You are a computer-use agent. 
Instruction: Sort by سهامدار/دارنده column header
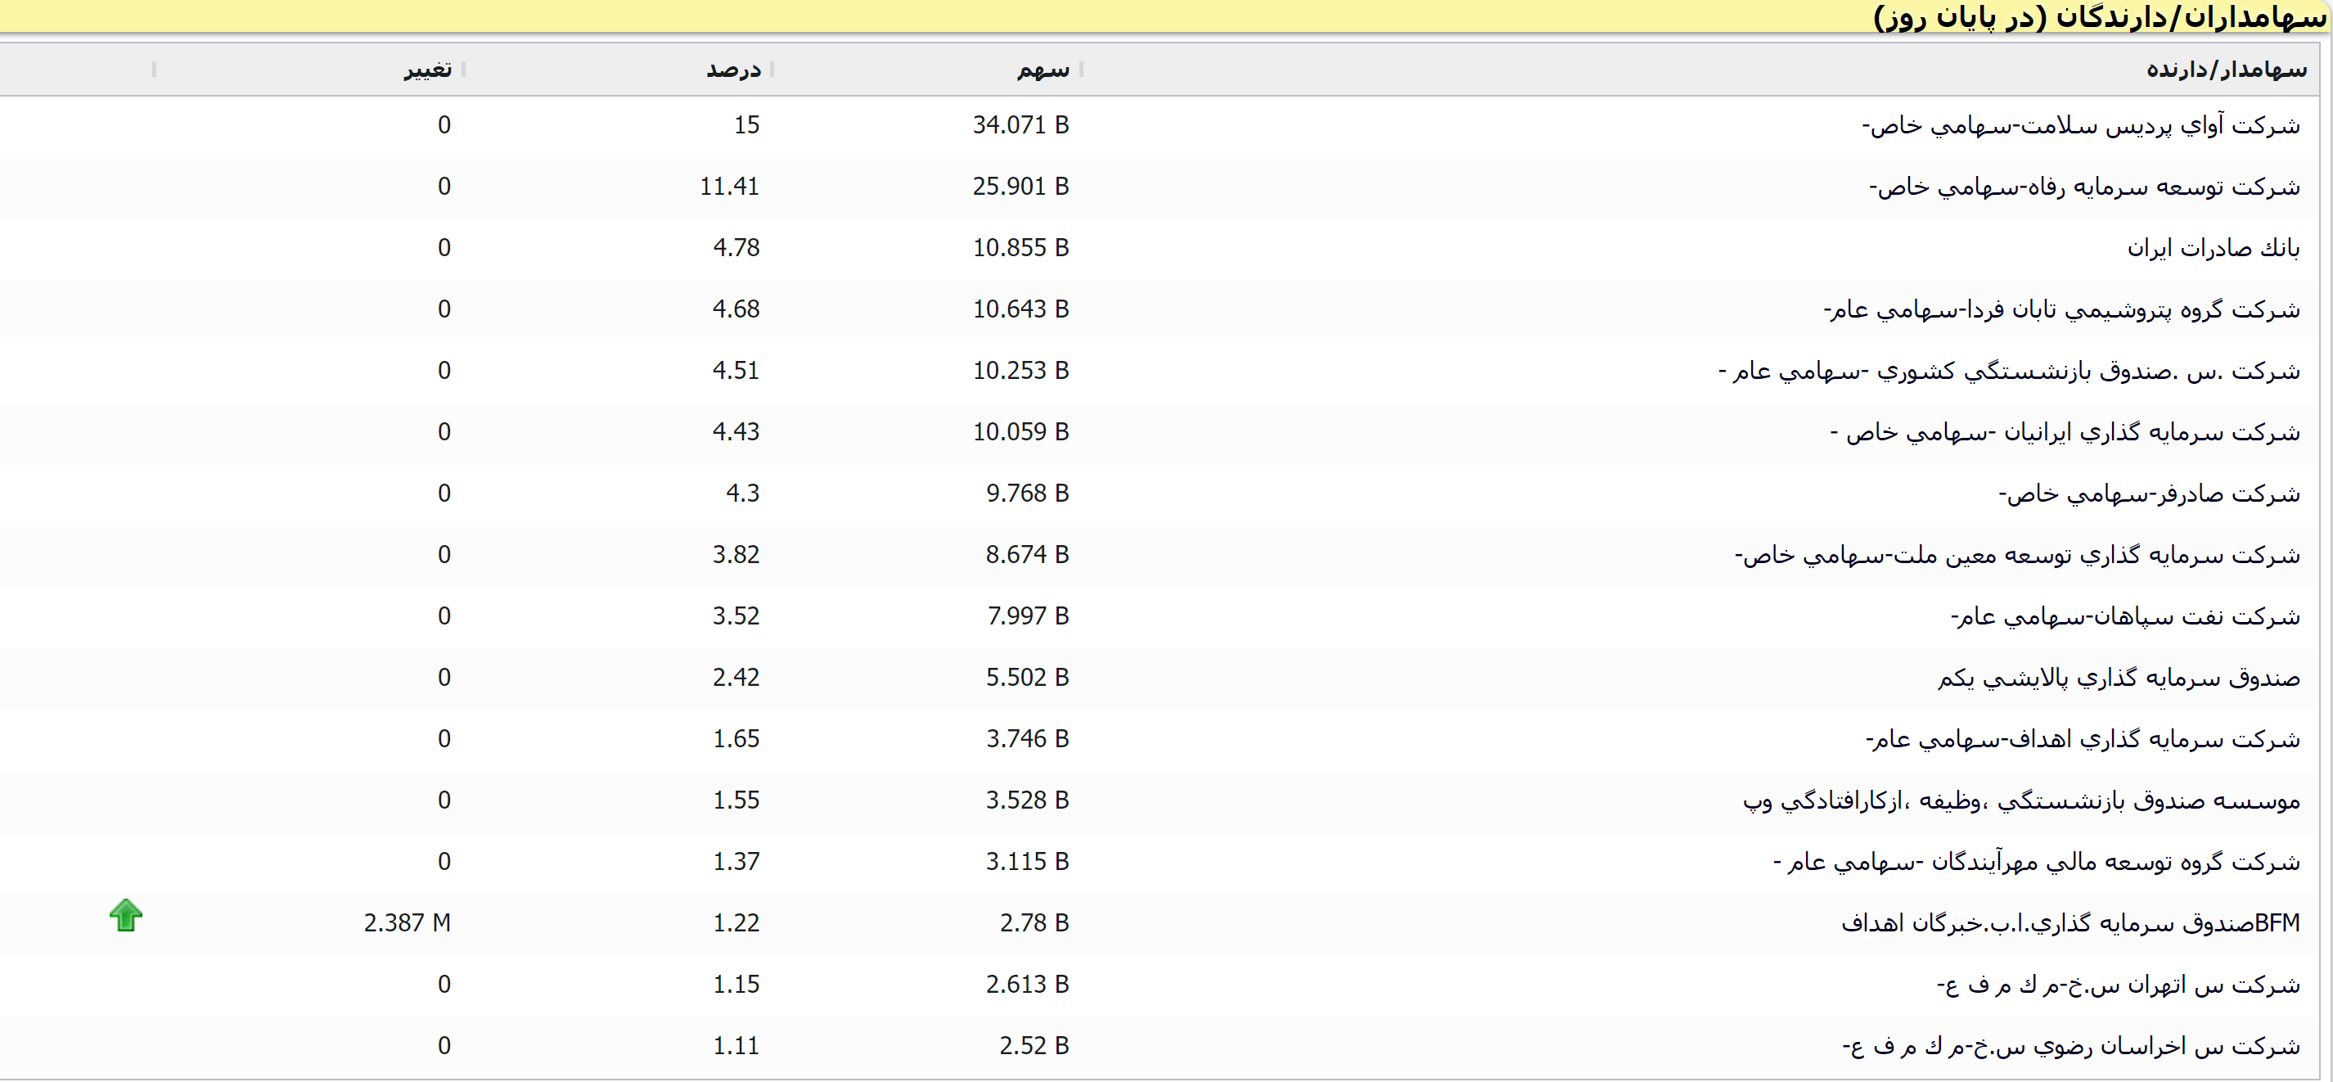2225,70
